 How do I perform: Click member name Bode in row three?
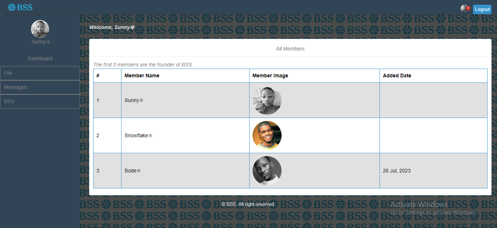pyautogui.click(x=132, y=171)
